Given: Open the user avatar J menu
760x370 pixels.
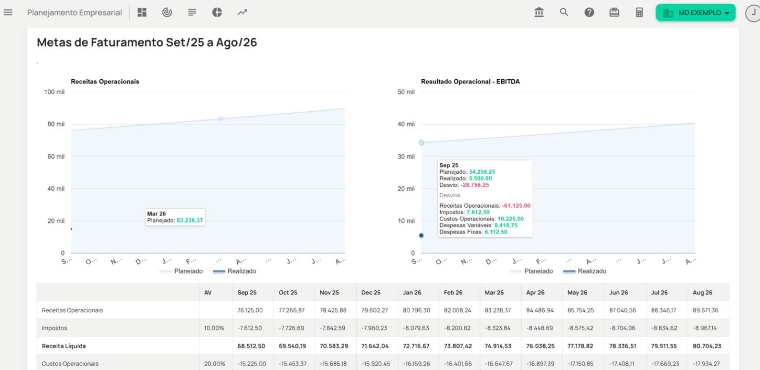Looking at the screenshot, I should 753,13.
